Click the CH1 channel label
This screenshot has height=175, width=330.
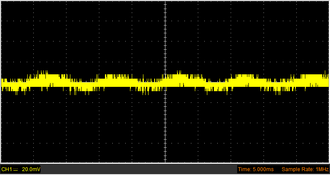click(x=7, y=169)
